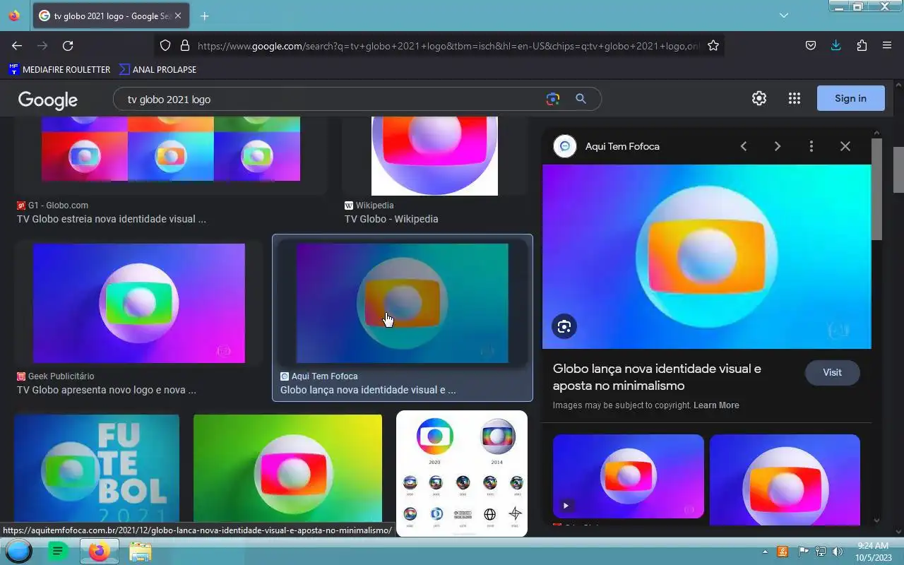Viewport: 904px width, 565px height.
Task: Search inside image with Lens button on preview
Action: click(x=564, y=326)
